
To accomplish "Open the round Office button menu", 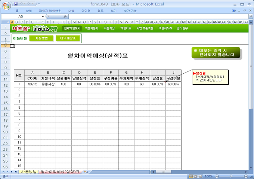I will tap(6, 5).
